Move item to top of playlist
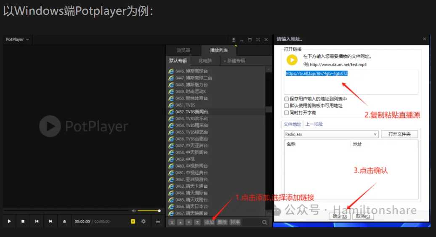436x237 pixels. (172, 222)
